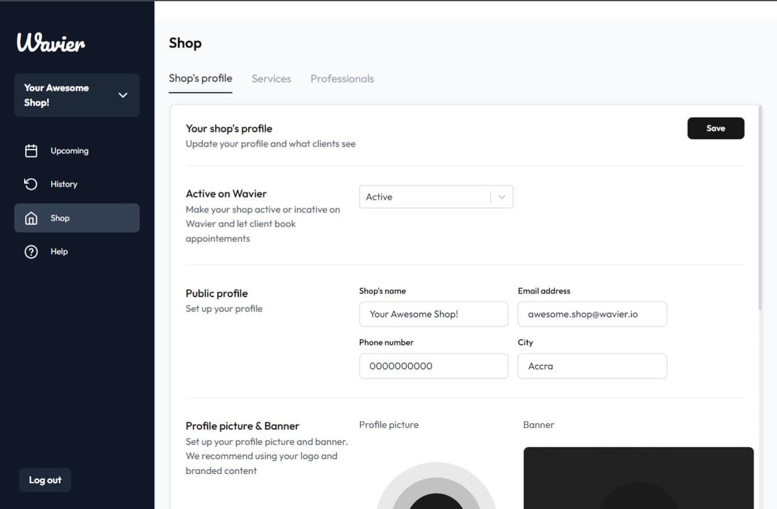This screenshot has width=777, height=509.
Task: Click the Email address field
Action: tap(592, 314)
